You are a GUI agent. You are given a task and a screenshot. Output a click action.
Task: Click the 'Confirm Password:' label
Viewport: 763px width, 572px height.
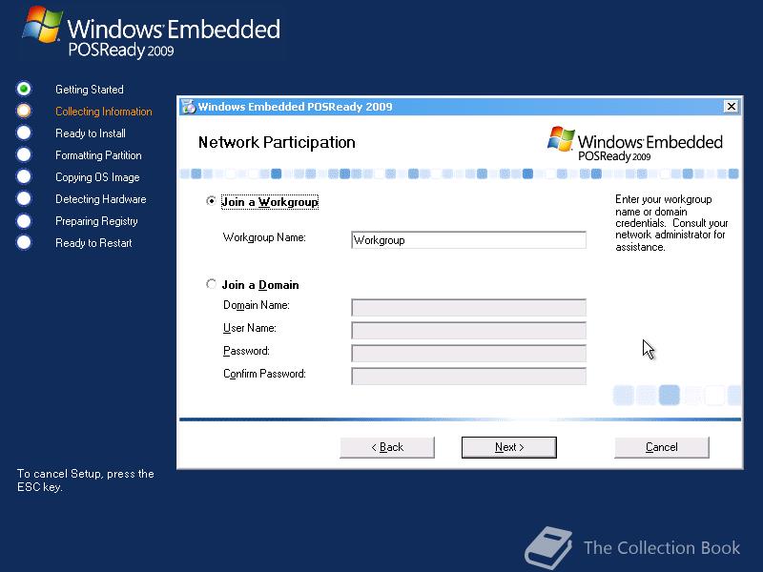coord(264,374)
